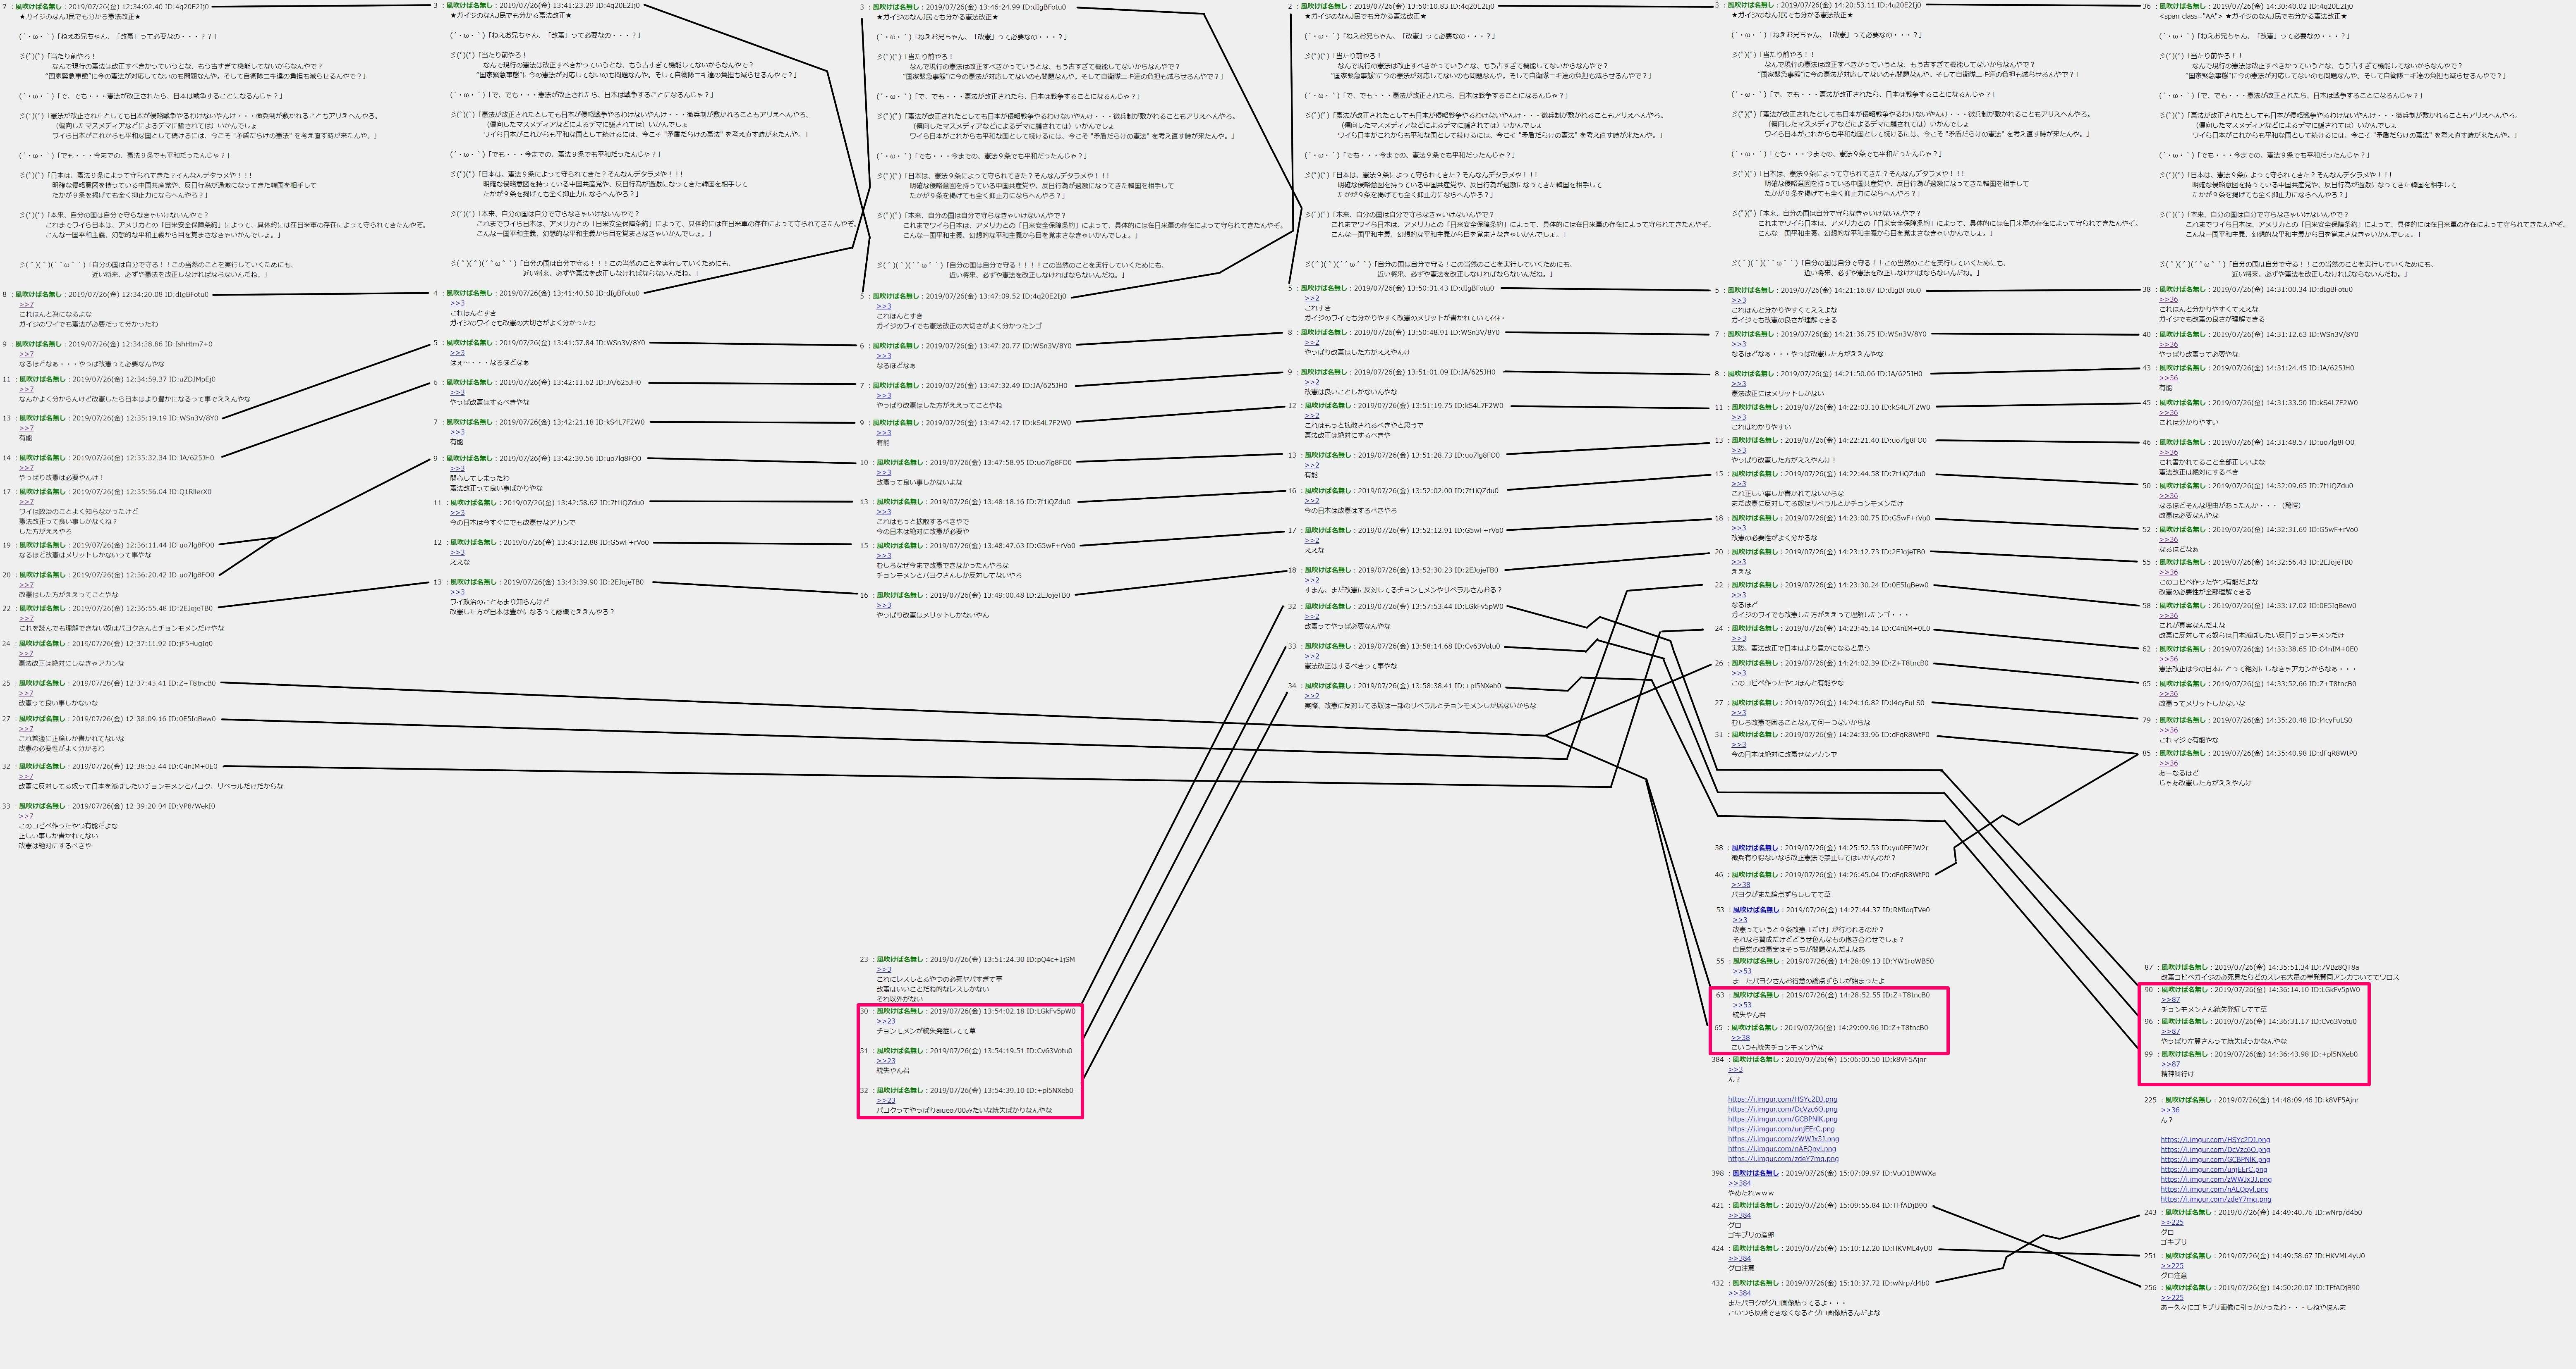
Task: Click the >>23 anchor in post 30
Action: (x=885, y=1021)
